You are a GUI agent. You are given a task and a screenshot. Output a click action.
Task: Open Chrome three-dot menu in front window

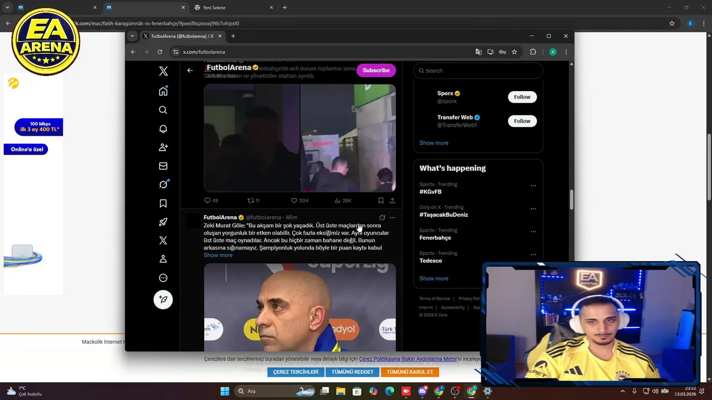pyautogui.click(x=566, y=52)
